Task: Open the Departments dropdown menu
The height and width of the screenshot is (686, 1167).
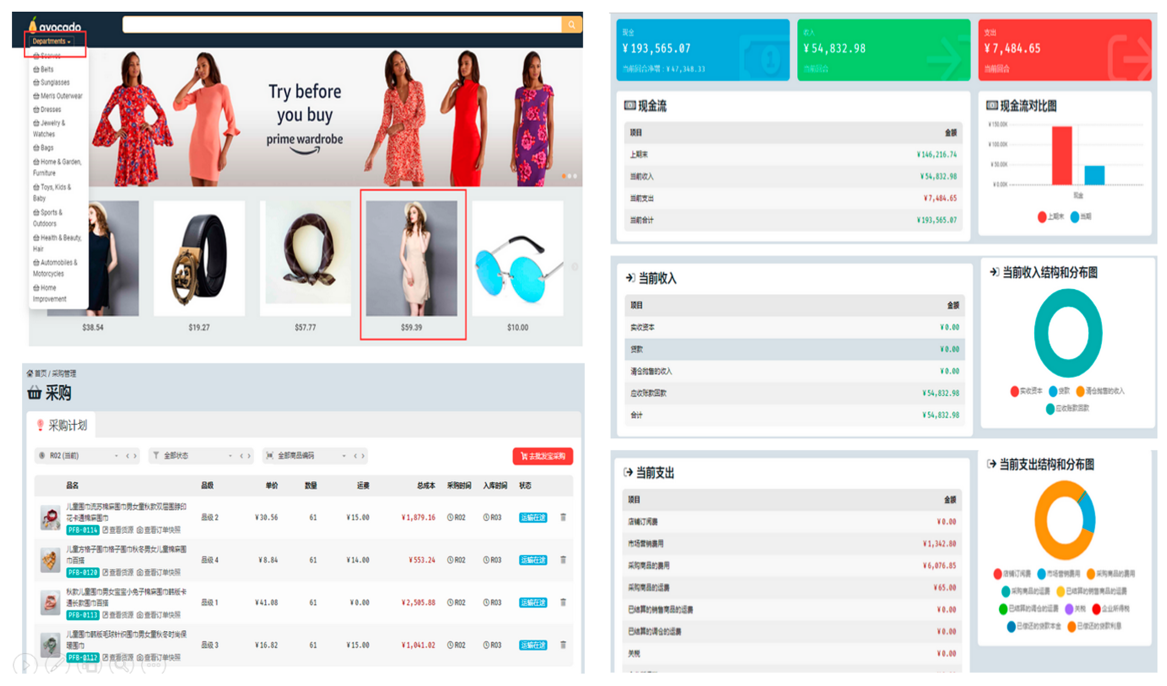Action: pyautogui.click(x=51, y=41)
